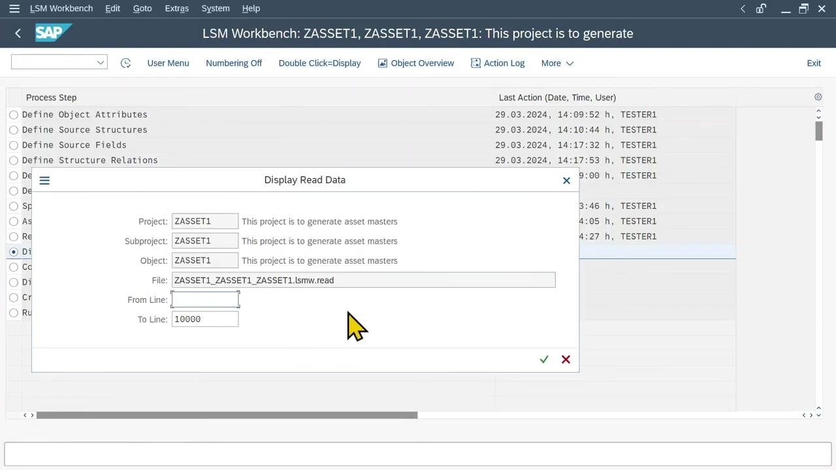Click the User Menu button
Image resolution: width=836 pixels, height=470 pixels.
click(168, 63)
